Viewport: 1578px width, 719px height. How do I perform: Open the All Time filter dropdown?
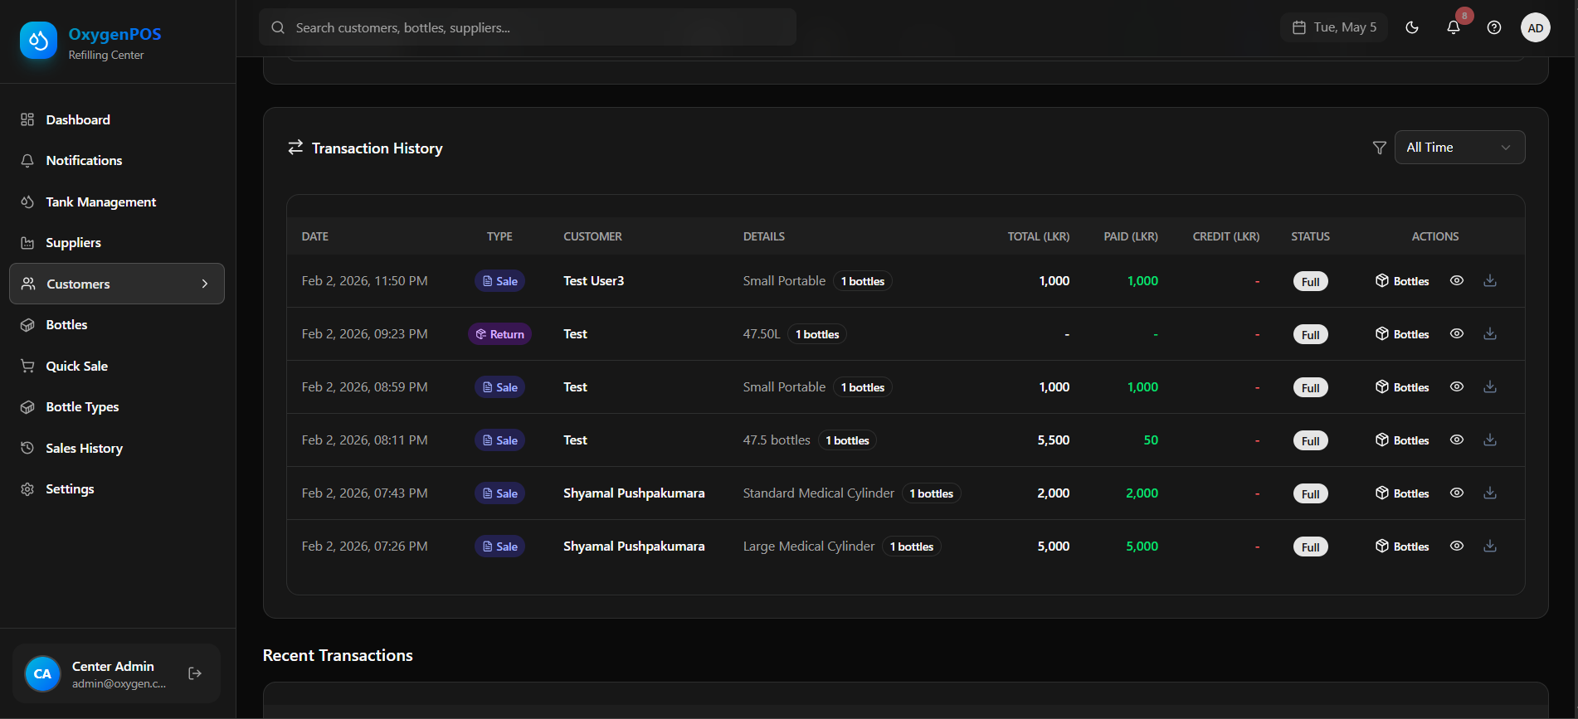(x=1459, y=148)
